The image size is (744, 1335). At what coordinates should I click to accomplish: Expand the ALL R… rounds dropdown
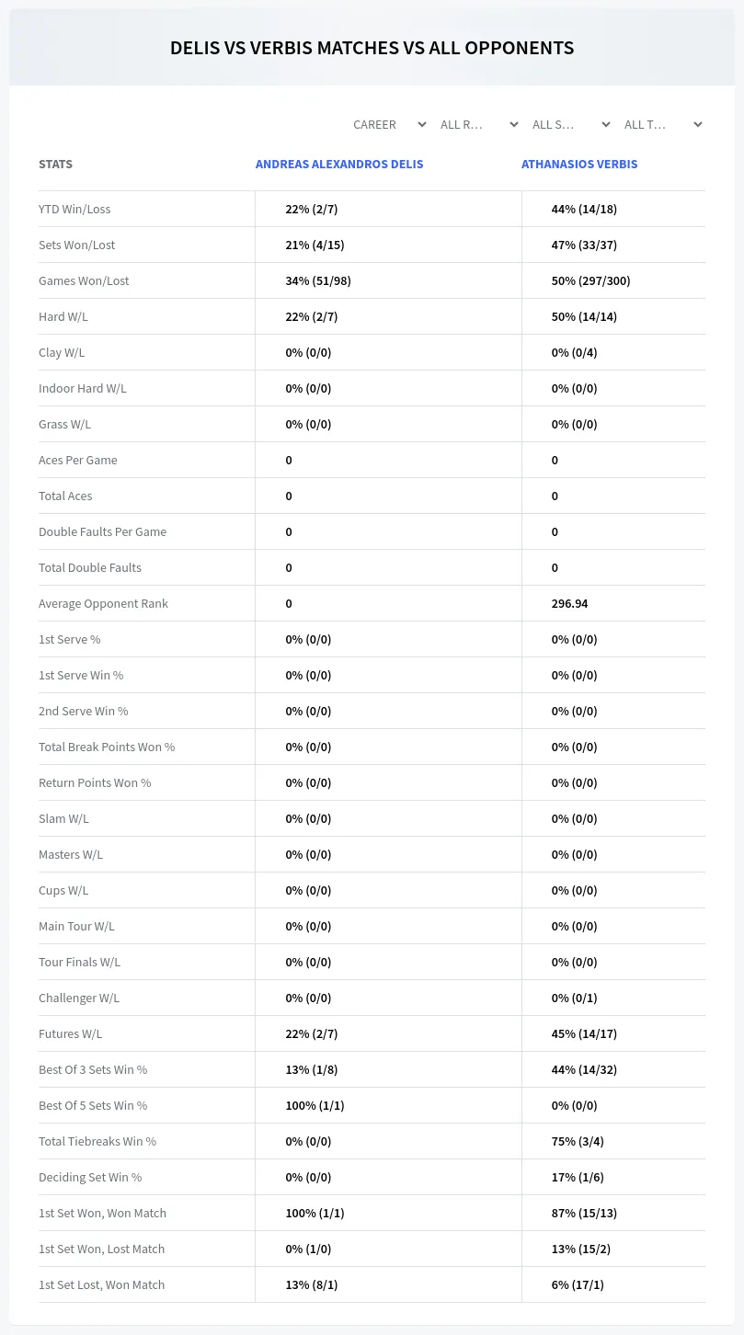(479, 124)
